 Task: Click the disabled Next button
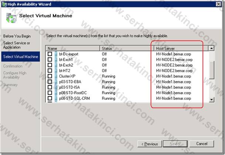tap(175, 144)
